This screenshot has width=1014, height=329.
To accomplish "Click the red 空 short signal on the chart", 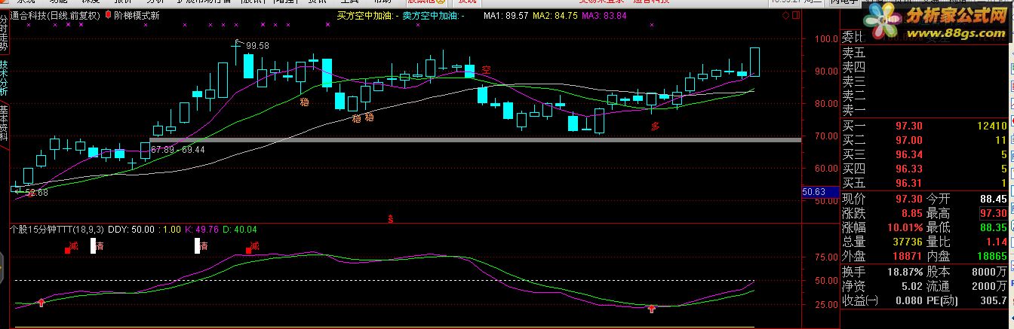I will pyautogui.click(x=487, y=70).
